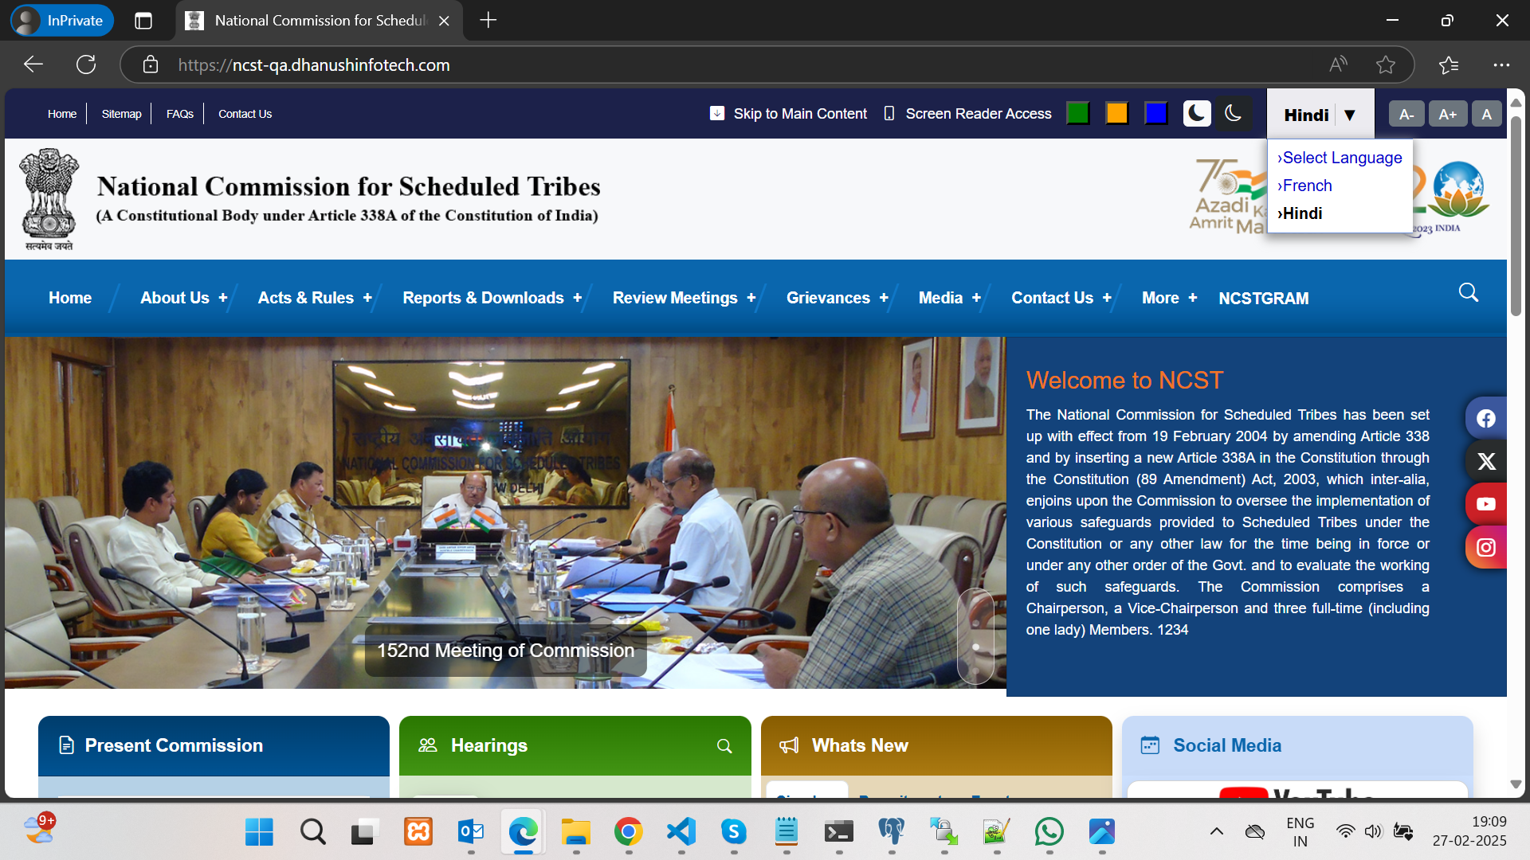Refresh the page in the browser
Viewport: 1530px width, 860px height.
(x=86, y=64)
